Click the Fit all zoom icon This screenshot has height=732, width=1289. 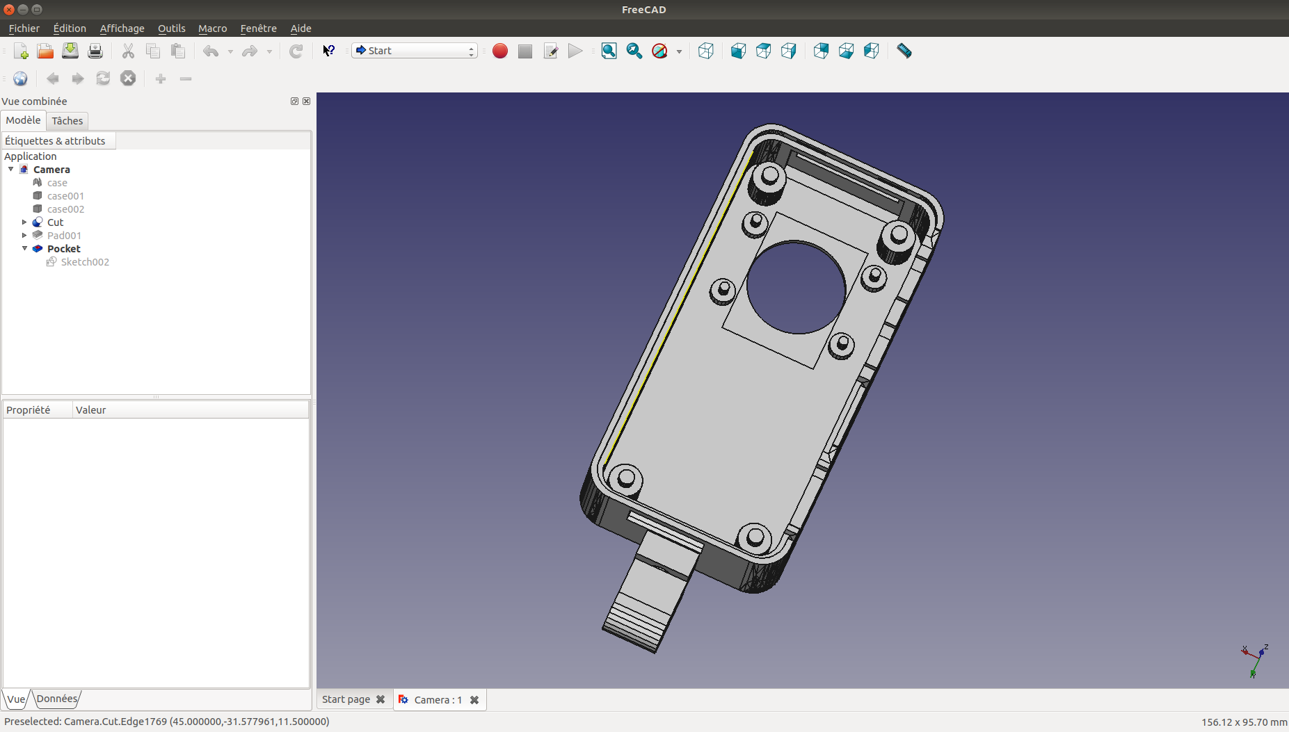(609, 51)
